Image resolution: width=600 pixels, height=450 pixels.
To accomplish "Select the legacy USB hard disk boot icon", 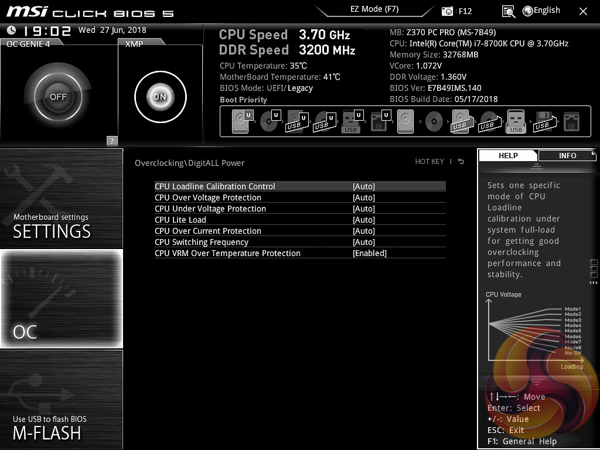I will click(x=462, y=121).
